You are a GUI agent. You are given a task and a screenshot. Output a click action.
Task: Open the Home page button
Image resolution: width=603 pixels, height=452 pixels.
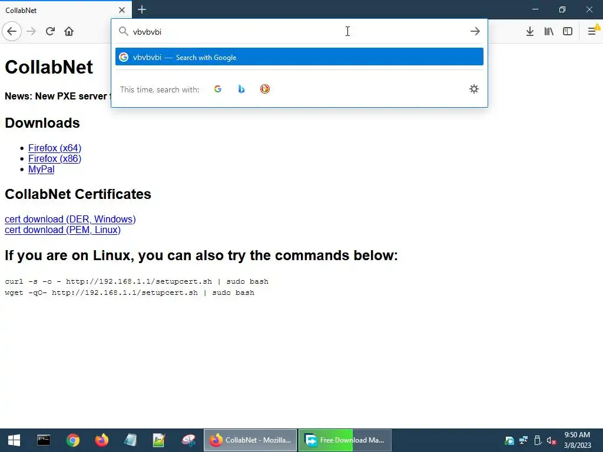click(x=69, y=32)
